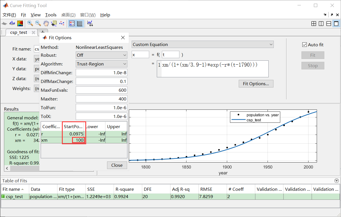
Task: Select the Pan hand tool
Action: [x=46, y=23]
